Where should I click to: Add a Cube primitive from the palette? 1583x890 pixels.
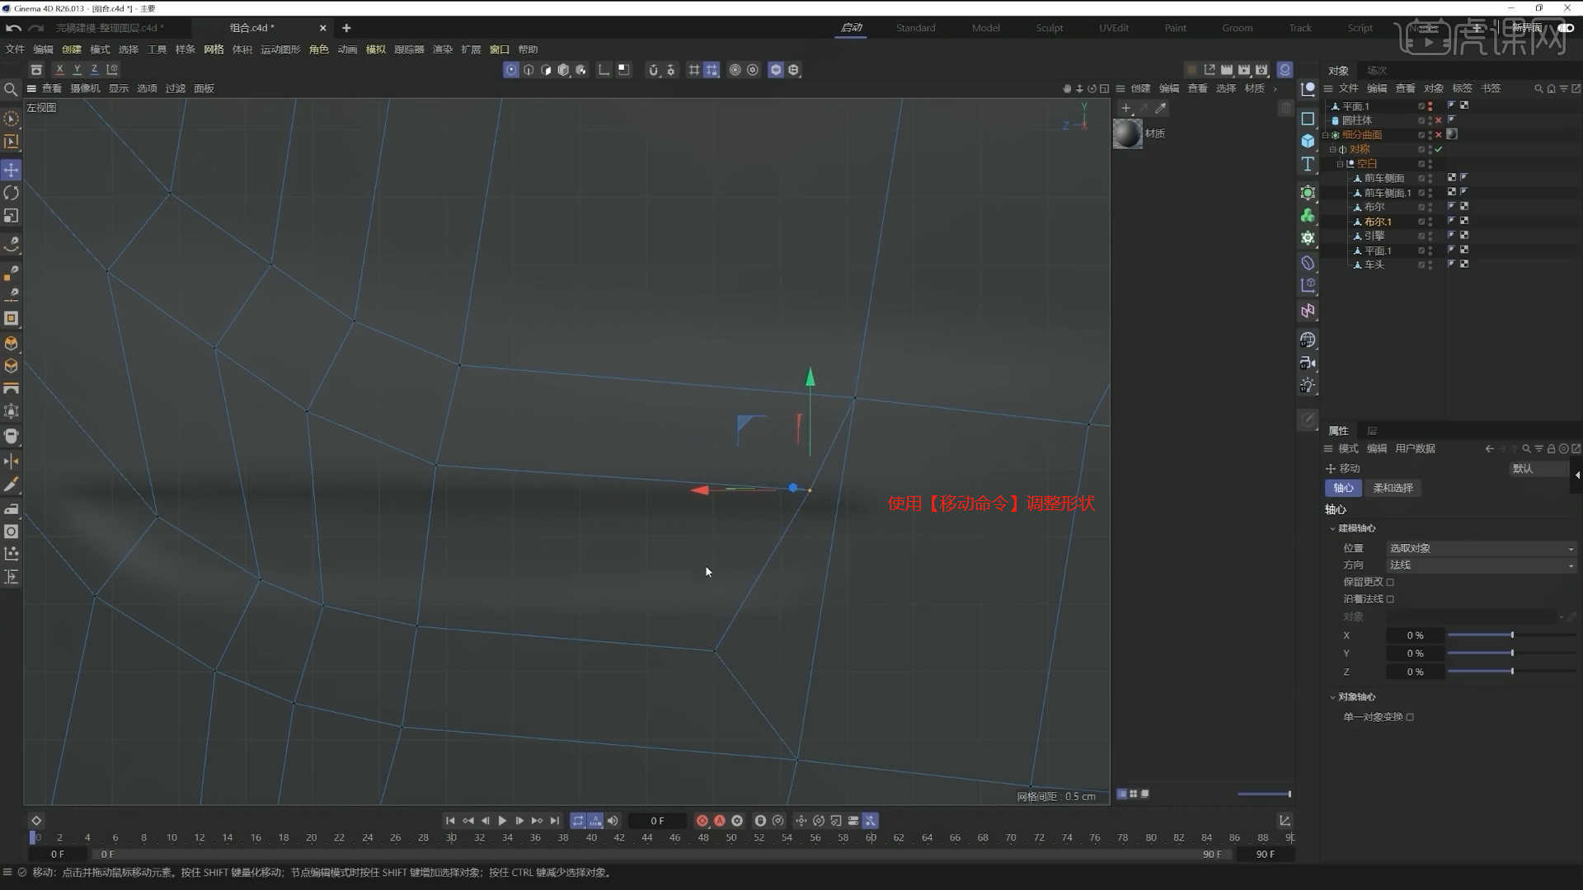(1308, 141)
